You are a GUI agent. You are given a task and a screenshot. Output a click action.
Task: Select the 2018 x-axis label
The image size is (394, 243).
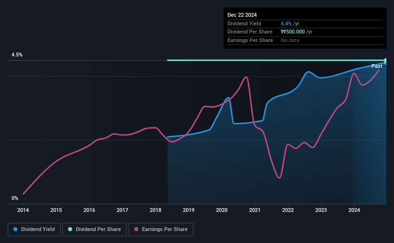click(x=155, y=210)
